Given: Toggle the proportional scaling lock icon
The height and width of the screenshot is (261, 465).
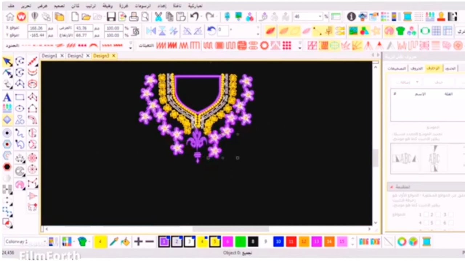Looking at the screenshot, I should [x=136, y=31].
